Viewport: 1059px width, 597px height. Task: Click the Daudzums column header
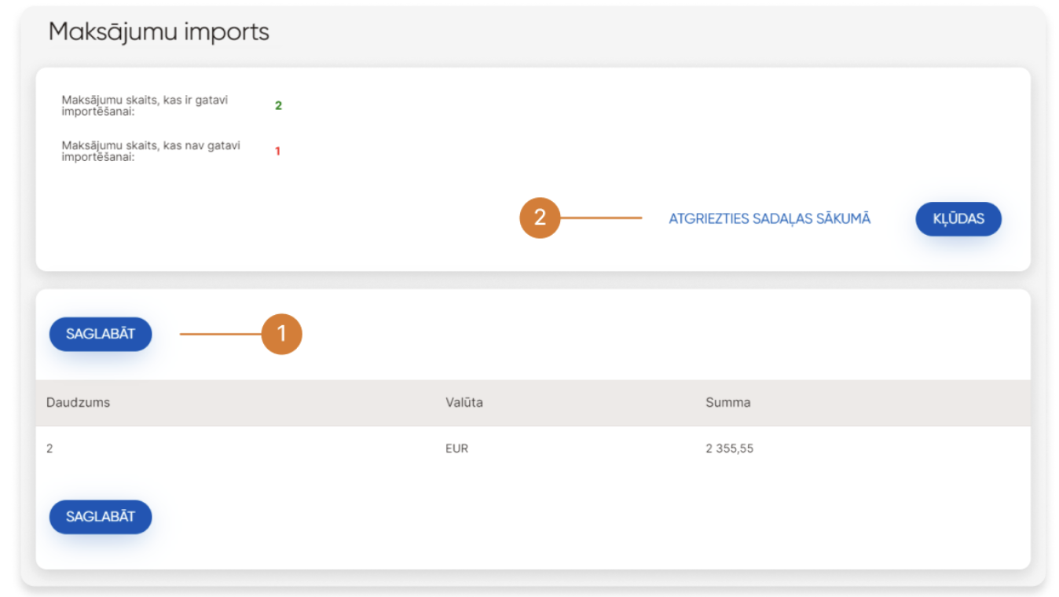(x=79, y=402)
